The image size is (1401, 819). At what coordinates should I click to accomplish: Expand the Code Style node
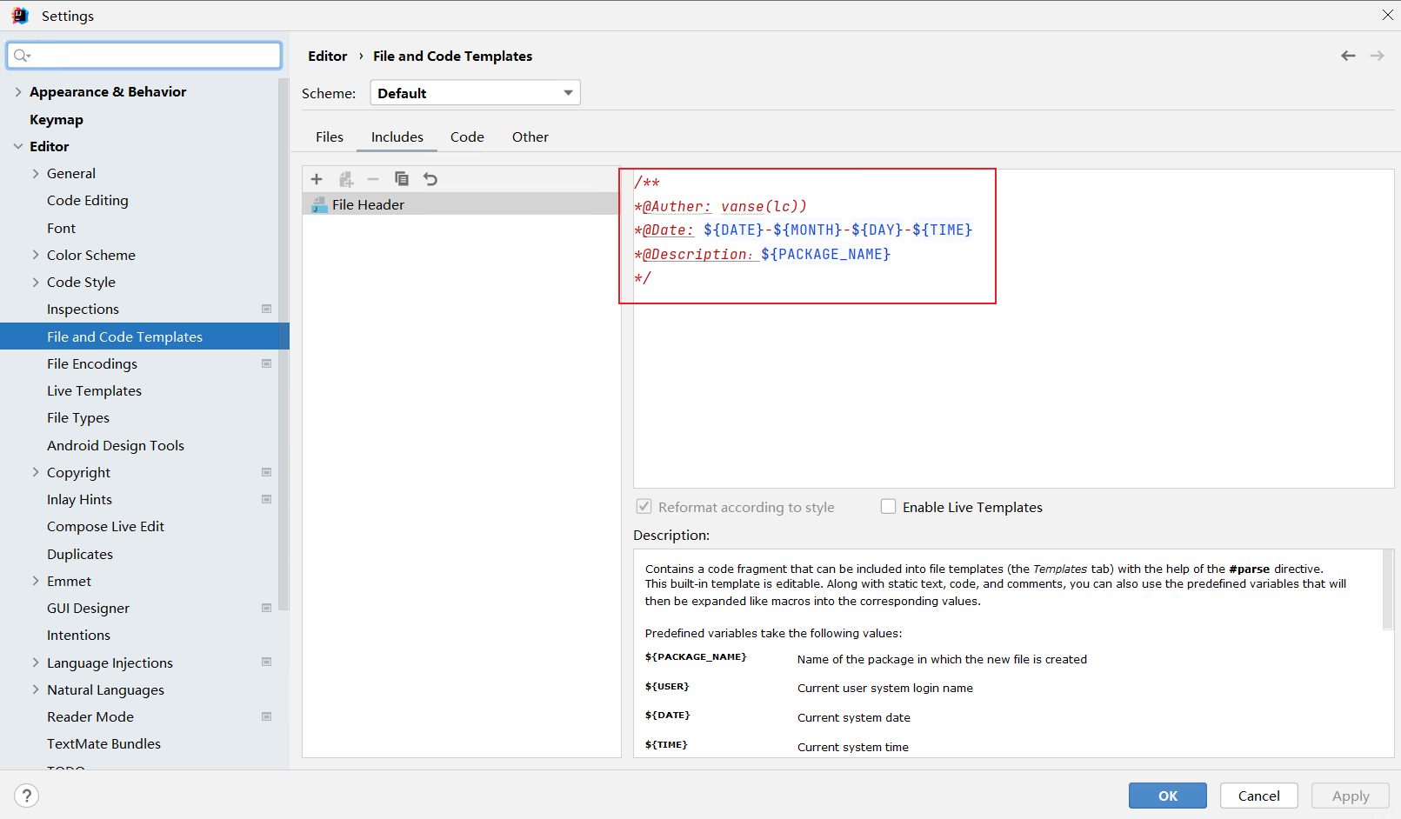click(x=36, y=282)
